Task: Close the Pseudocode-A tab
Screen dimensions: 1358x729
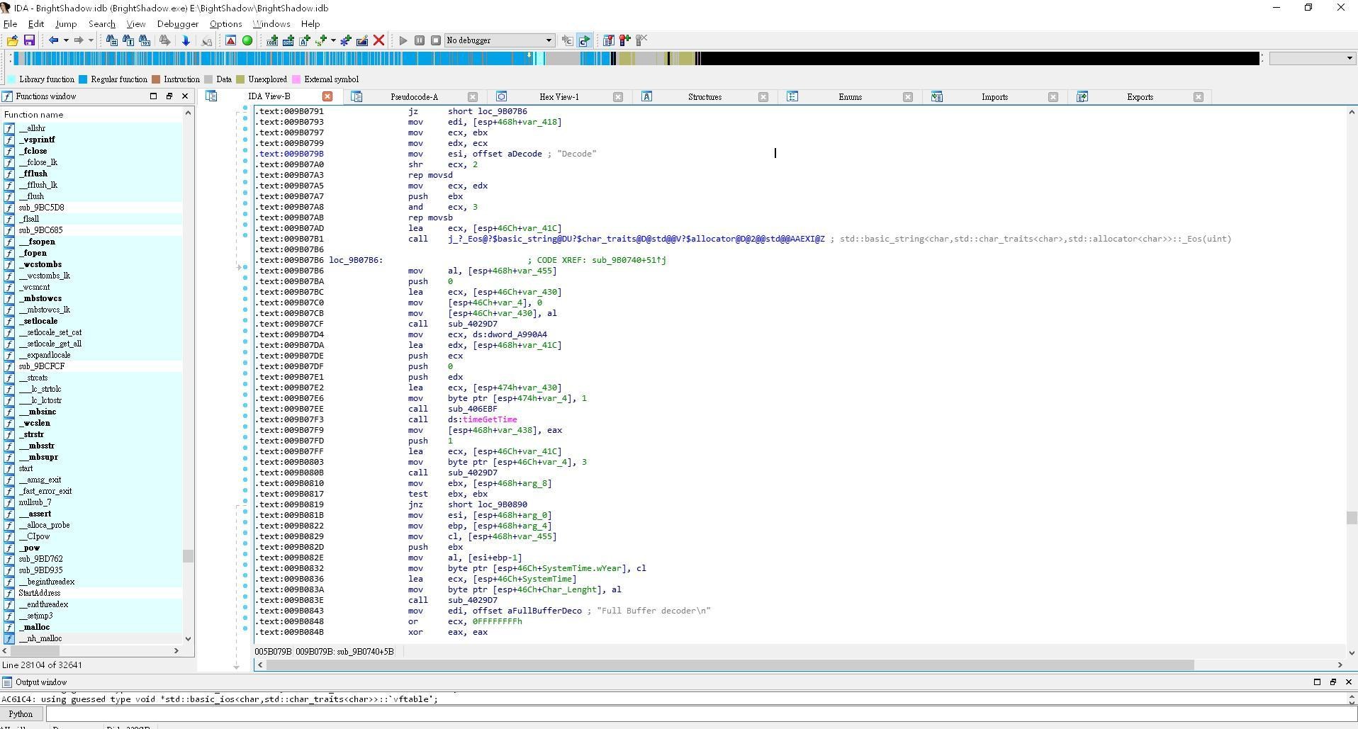Action: pos(473,97)
